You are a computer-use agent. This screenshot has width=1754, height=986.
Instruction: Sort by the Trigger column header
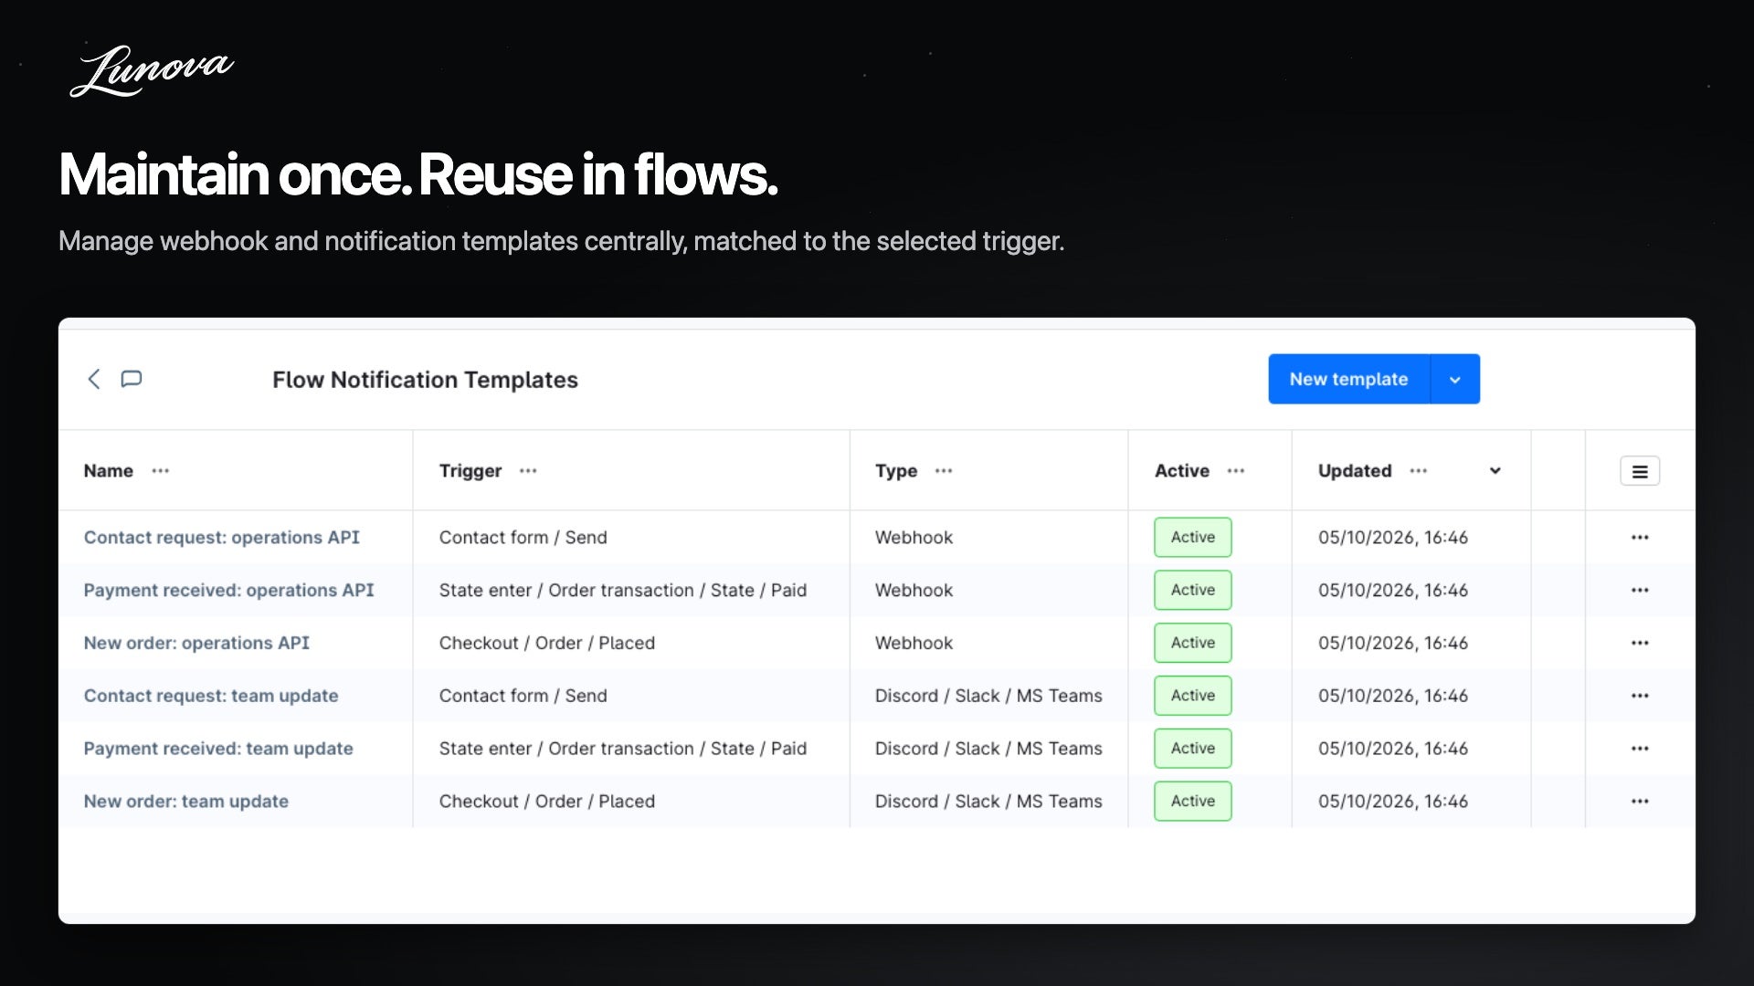point(470,471)
